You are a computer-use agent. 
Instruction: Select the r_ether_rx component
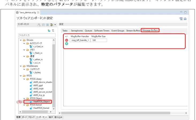[38, 59]
